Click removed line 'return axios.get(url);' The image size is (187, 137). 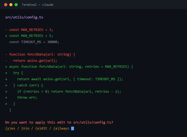[x=31, y=61]
